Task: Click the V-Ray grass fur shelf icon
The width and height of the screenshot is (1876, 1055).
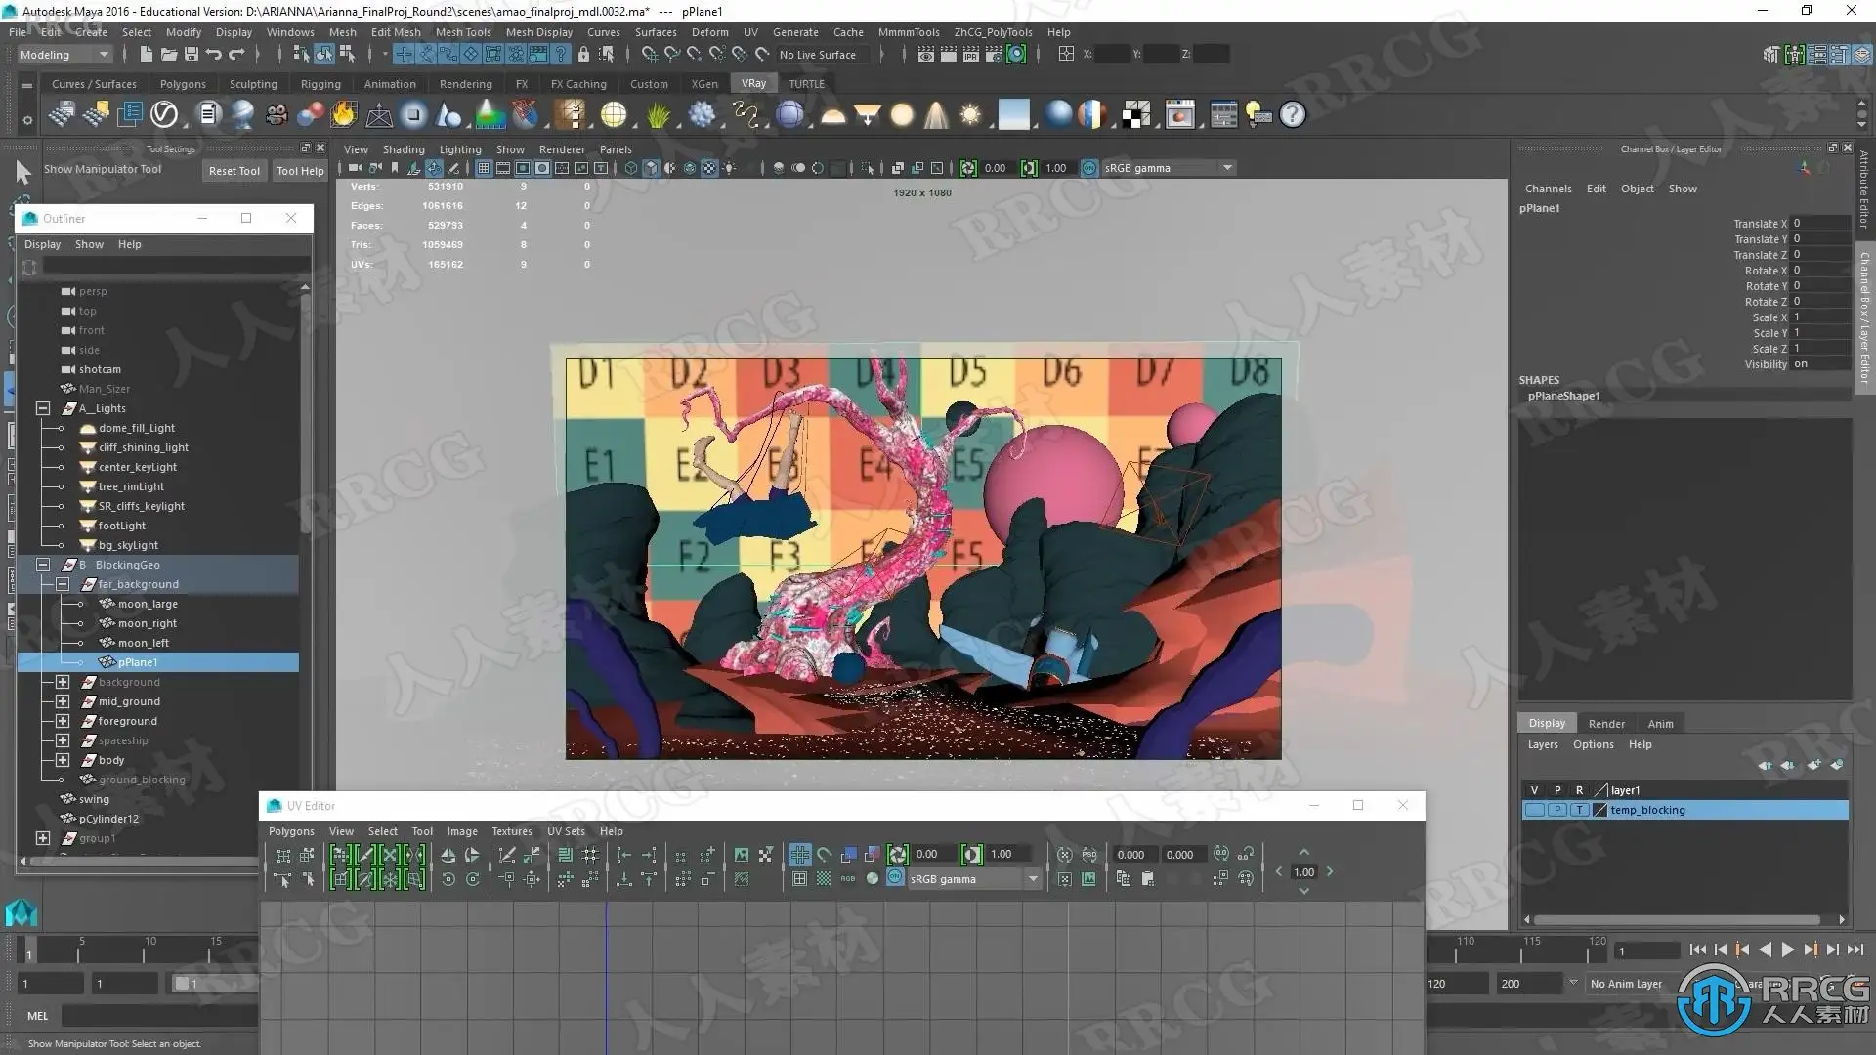Action: [659, 115]
